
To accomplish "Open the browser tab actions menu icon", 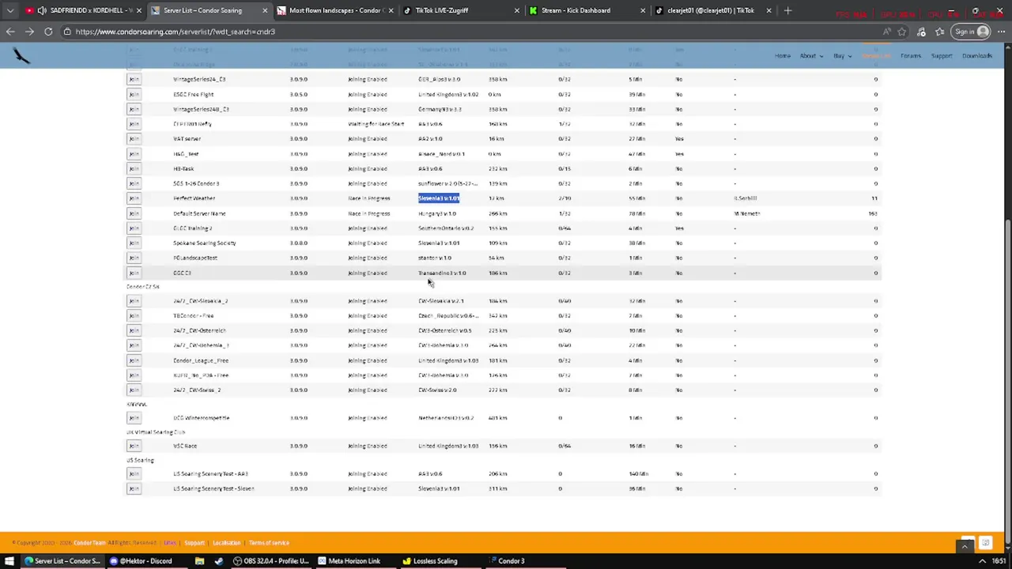I will click(x=10, y=10).
